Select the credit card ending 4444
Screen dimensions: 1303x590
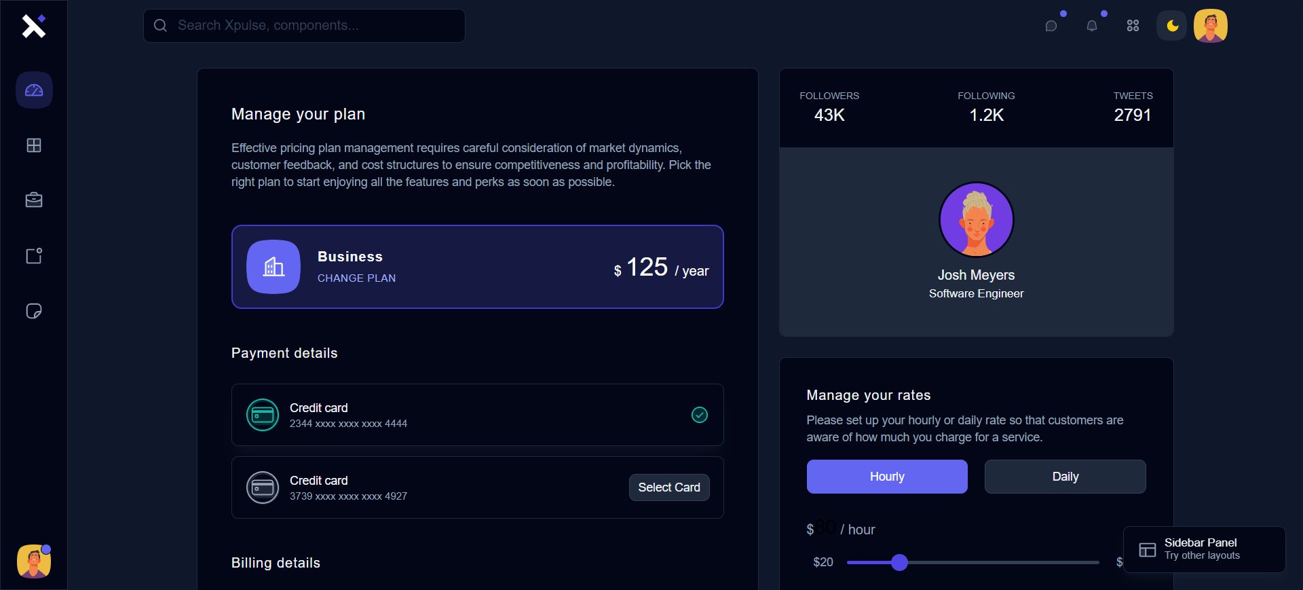click(x=477, y=415)
